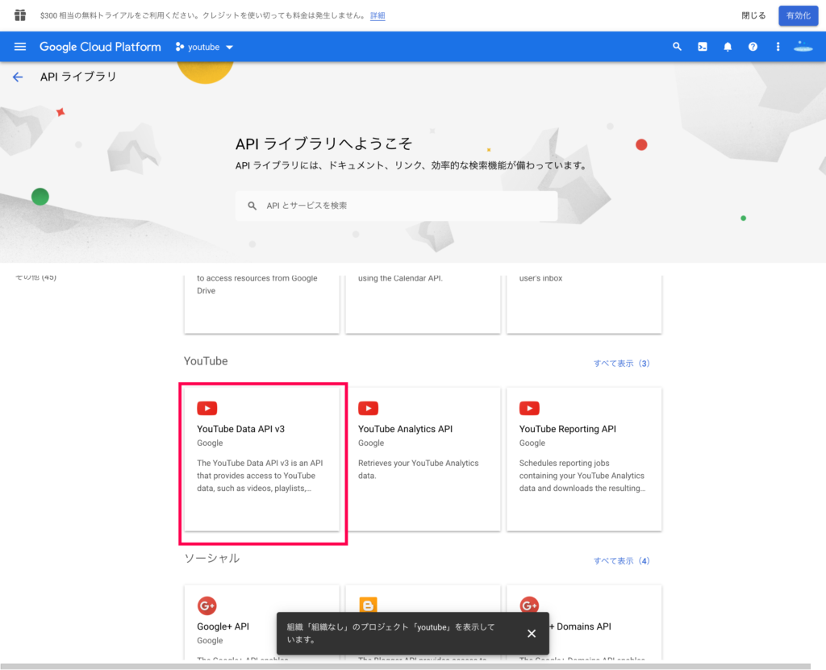Screen dimensions: 826x670
Task: Click the YouTube section heading
Action: 206,361
